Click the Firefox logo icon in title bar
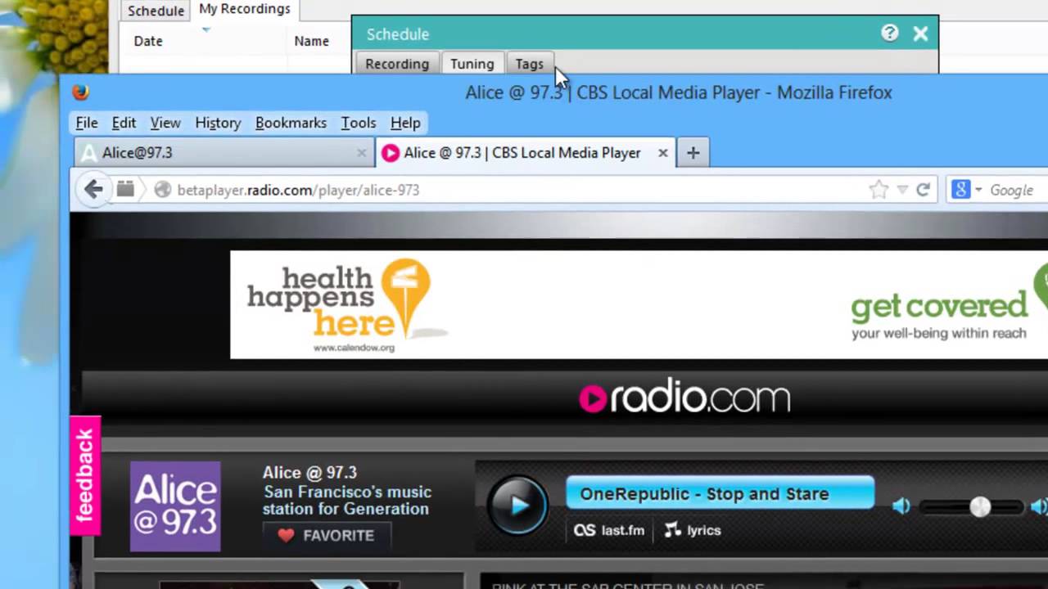Screen dimensions: 1048x589 (x=80, y=92)
